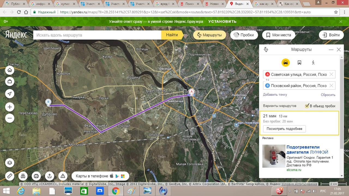Viewport: 349px width, 196px height.
Task: Click the Добавить точку link
Action: (x=275, y=95)
